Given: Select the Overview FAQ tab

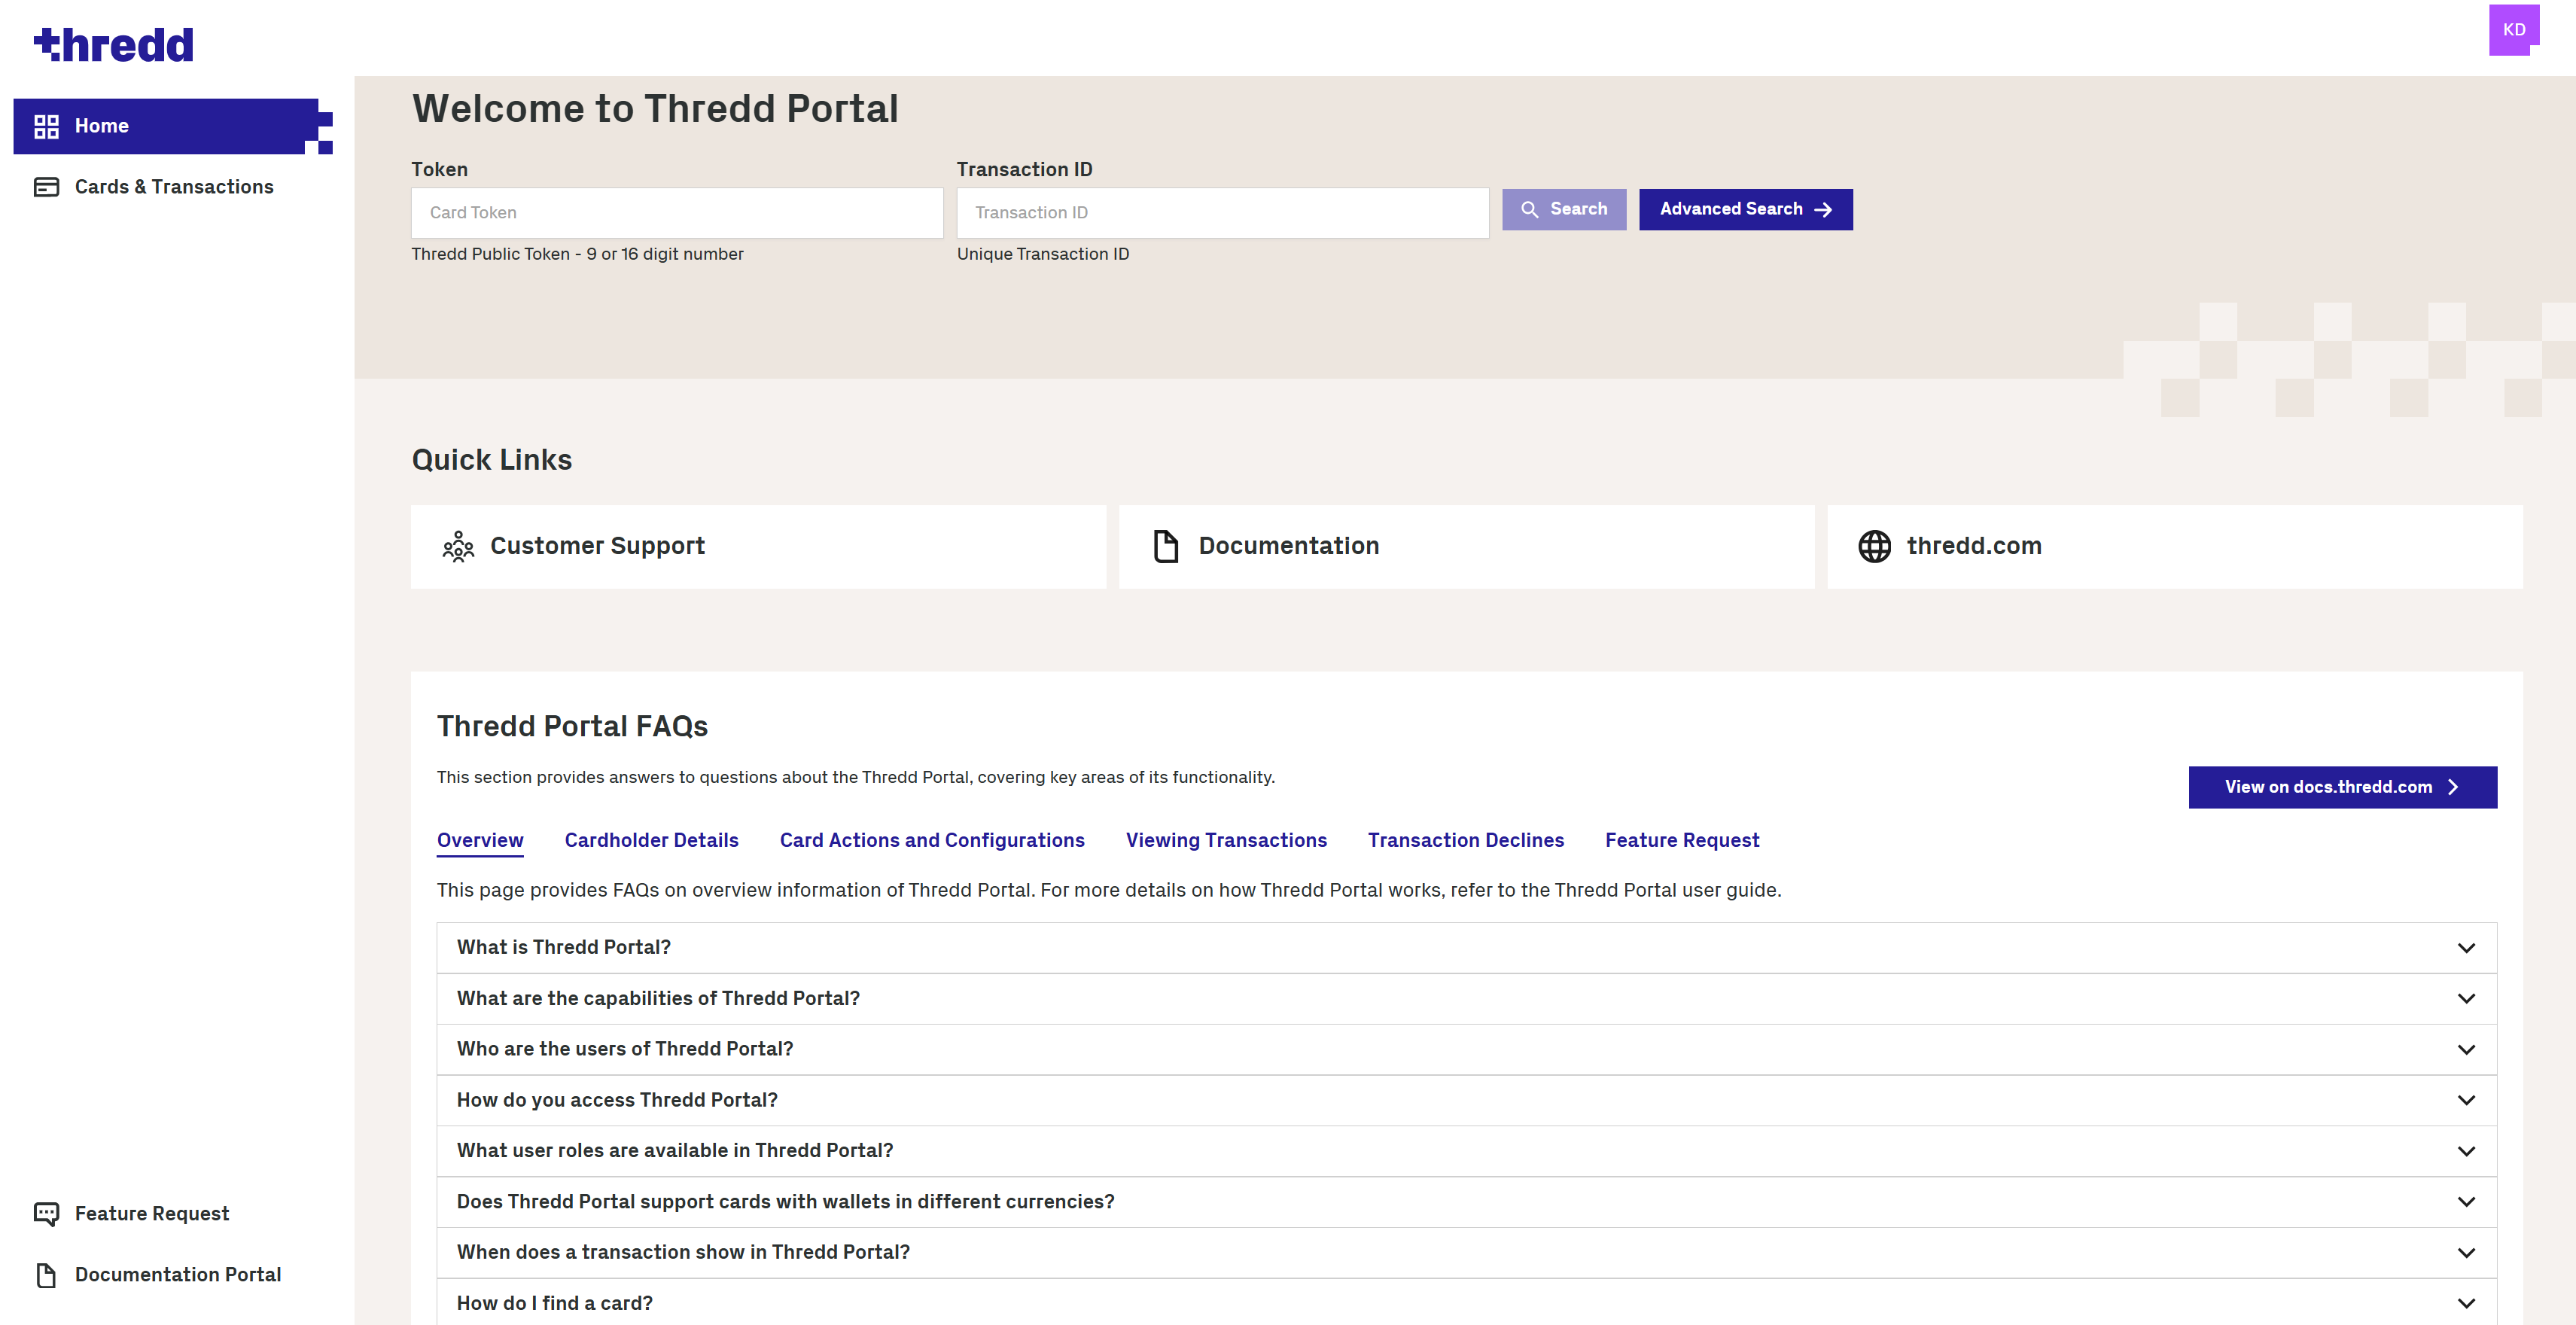Looking at the screenshot, I should 480,840.
